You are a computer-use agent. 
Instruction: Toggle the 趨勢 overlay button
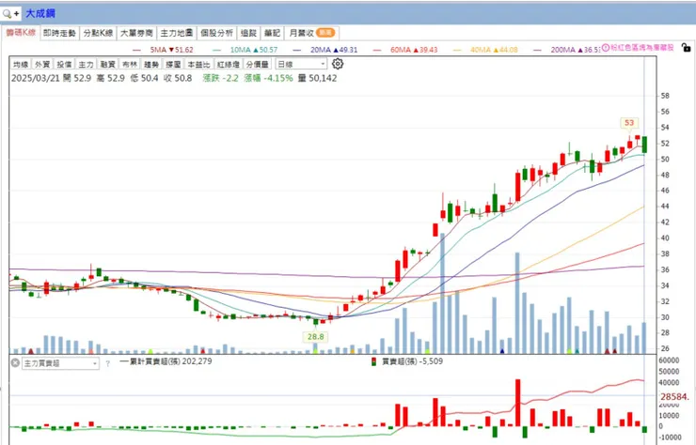point(150,64)
